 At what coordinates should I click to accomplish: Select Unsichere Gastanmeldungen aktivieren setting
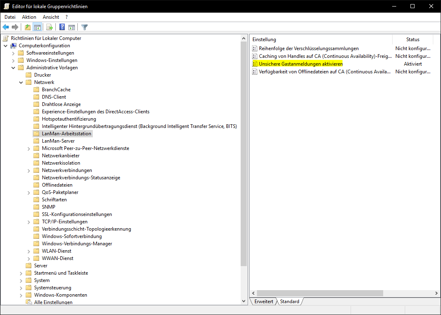pos(301,64)
